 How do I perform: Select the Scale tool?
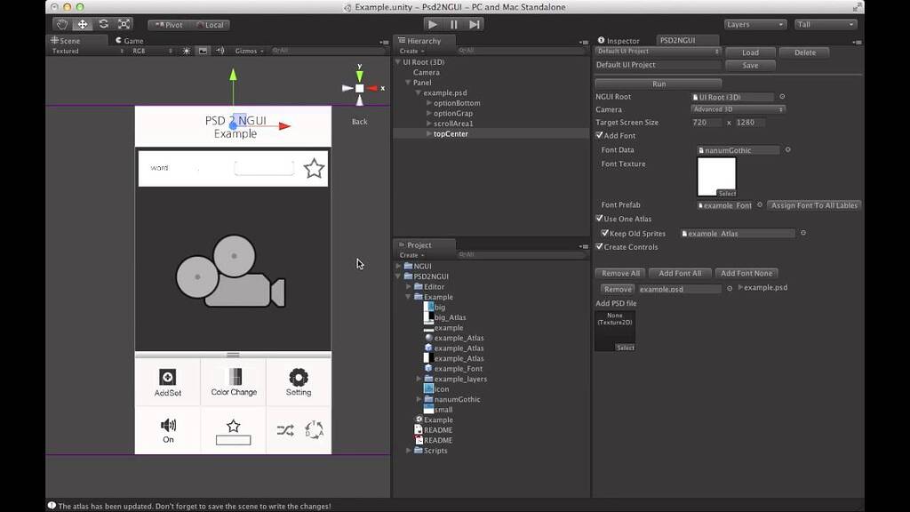click(124, 24)
